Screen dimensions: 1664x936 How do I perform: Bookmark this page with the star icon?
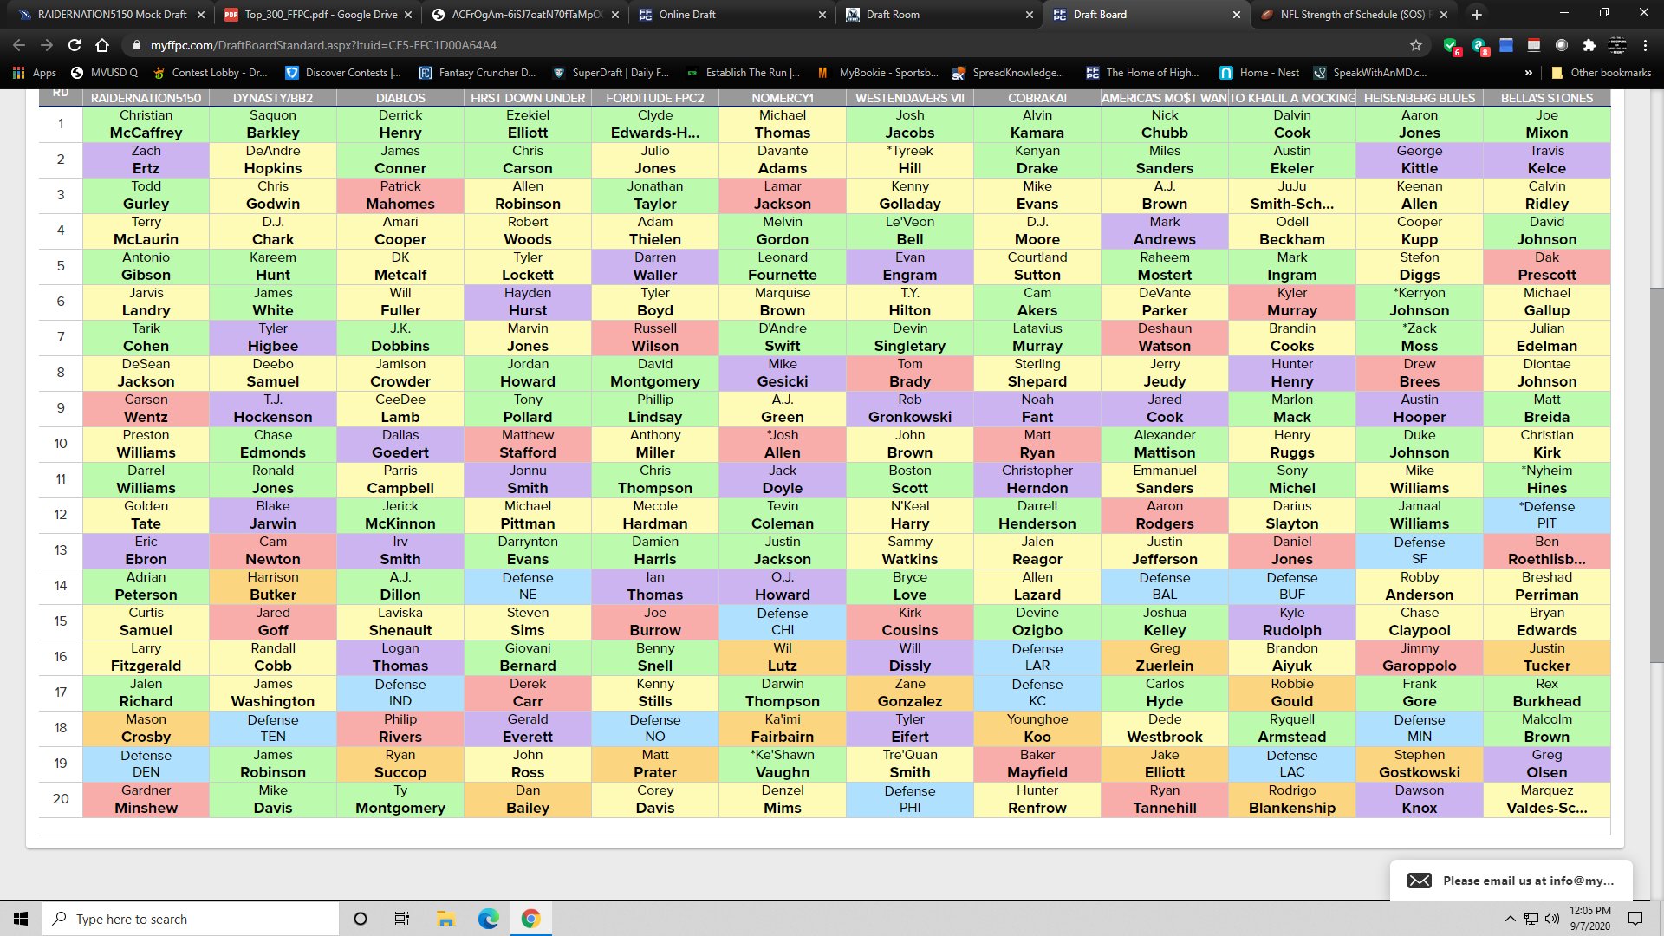click(x=1416, y=45)
